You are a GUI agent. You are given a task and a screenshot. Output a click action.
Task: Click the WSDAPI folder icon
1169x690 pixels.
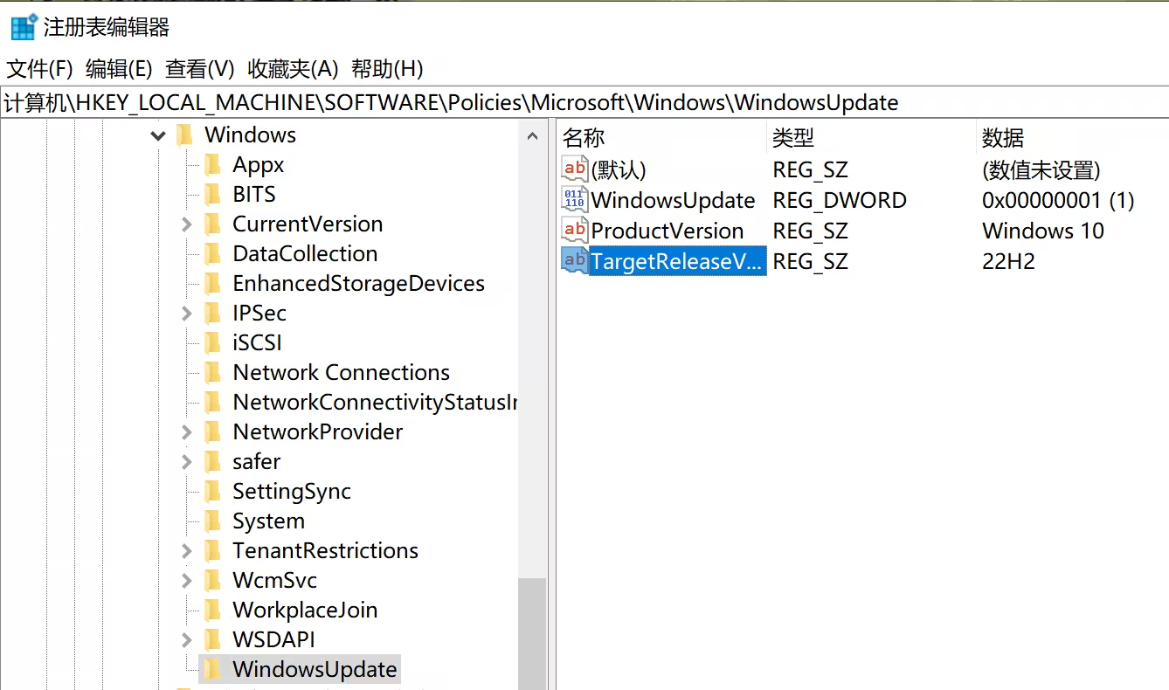pyautogui.click(x=212, y=639)
